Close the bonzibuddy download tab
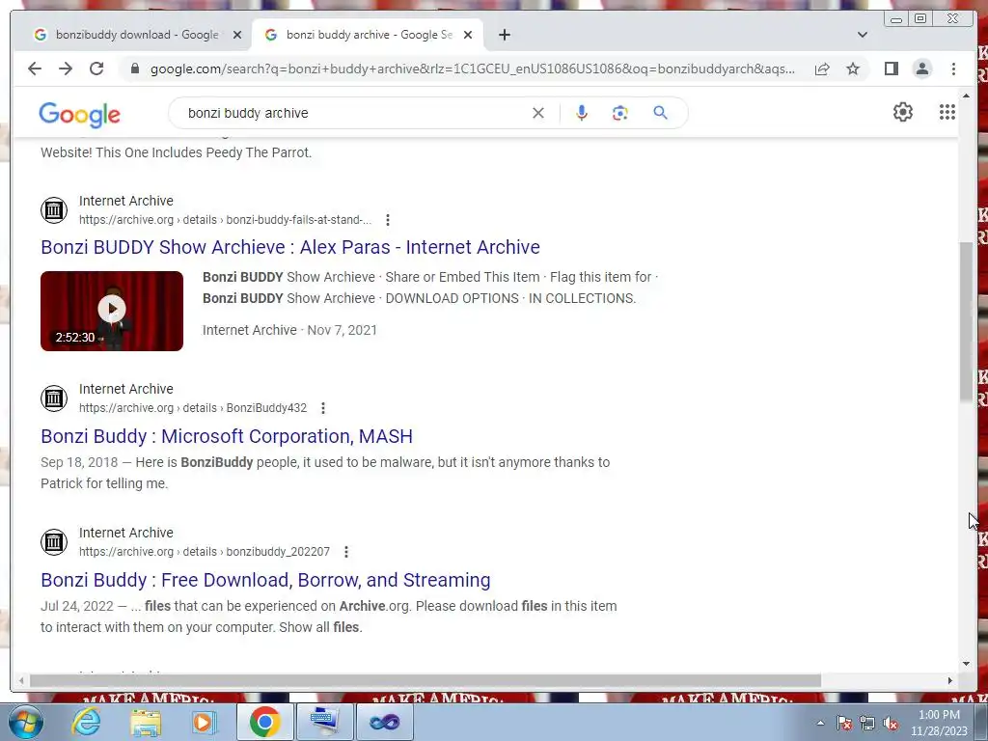Viewport: 988px width, 741px height. [x=237, y=35]
